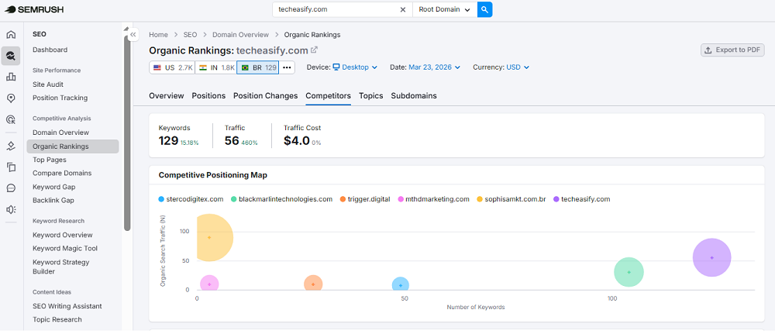This screenshot has width=775, height=334.
Task: Toggle sophisamkt.com.br legend item
Action: pyautogui.click(x=511, y=199)
